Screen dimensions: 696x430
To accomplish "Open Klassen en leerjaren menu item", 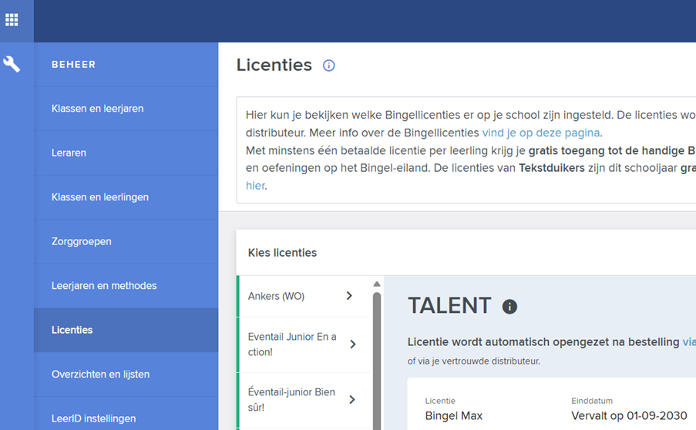I will click(x=97, y=109).
